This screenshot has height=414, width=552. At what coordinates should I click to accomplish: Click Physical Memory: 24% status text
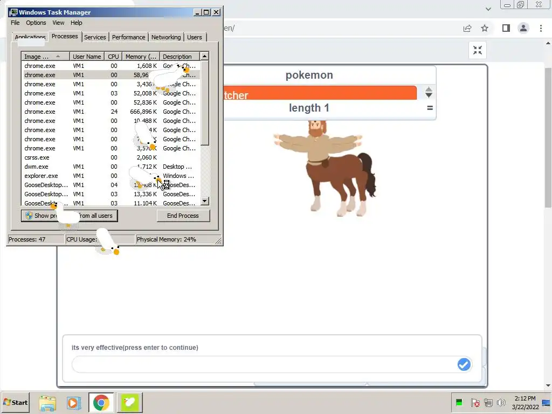pyautogui.click(x=166, y=239)
